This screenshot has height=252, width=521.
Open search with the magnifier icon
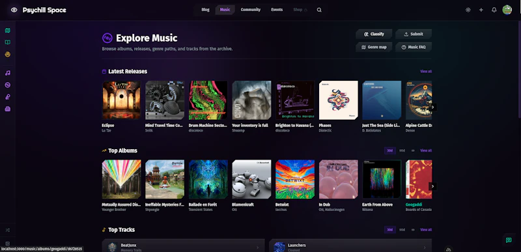point(319,10)
